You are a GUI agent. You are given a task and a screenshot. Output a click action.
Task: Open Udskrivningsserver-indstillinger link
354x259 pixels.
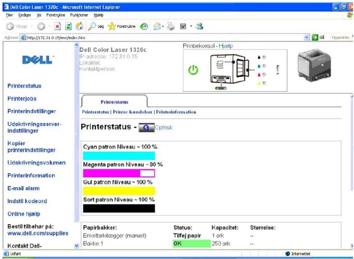point(34,127)
